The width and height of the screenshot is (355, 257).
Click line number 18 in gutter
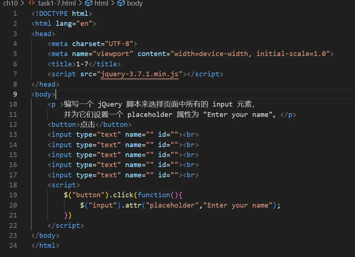[x=13, y=185]
